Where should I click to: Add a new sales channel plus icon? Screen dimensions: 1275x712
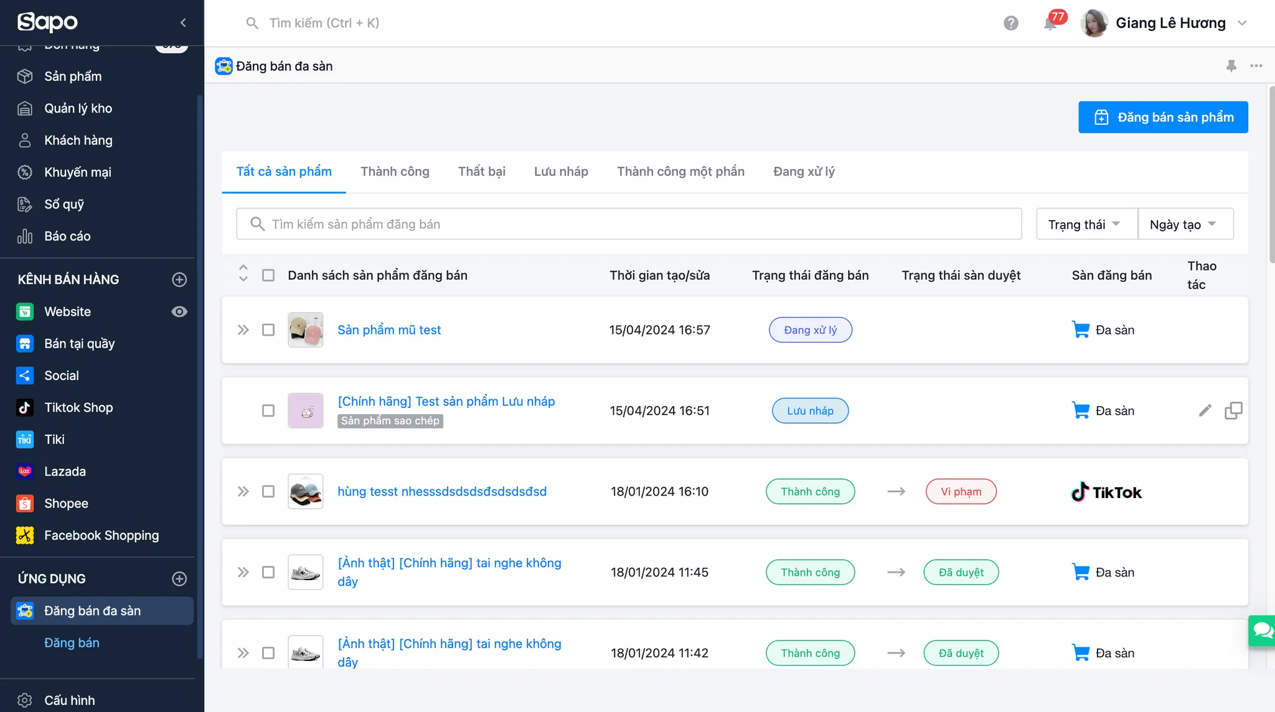179,279
